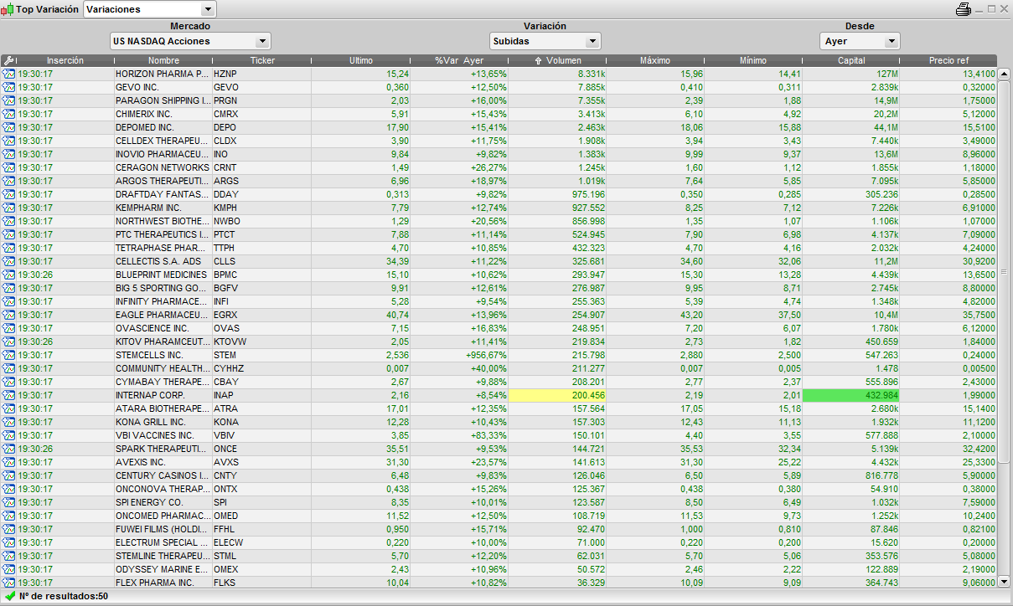Click the green-highlighted capital cell 432.984
The height and width of the screenshot is (606, 1013).
[851, 395]
